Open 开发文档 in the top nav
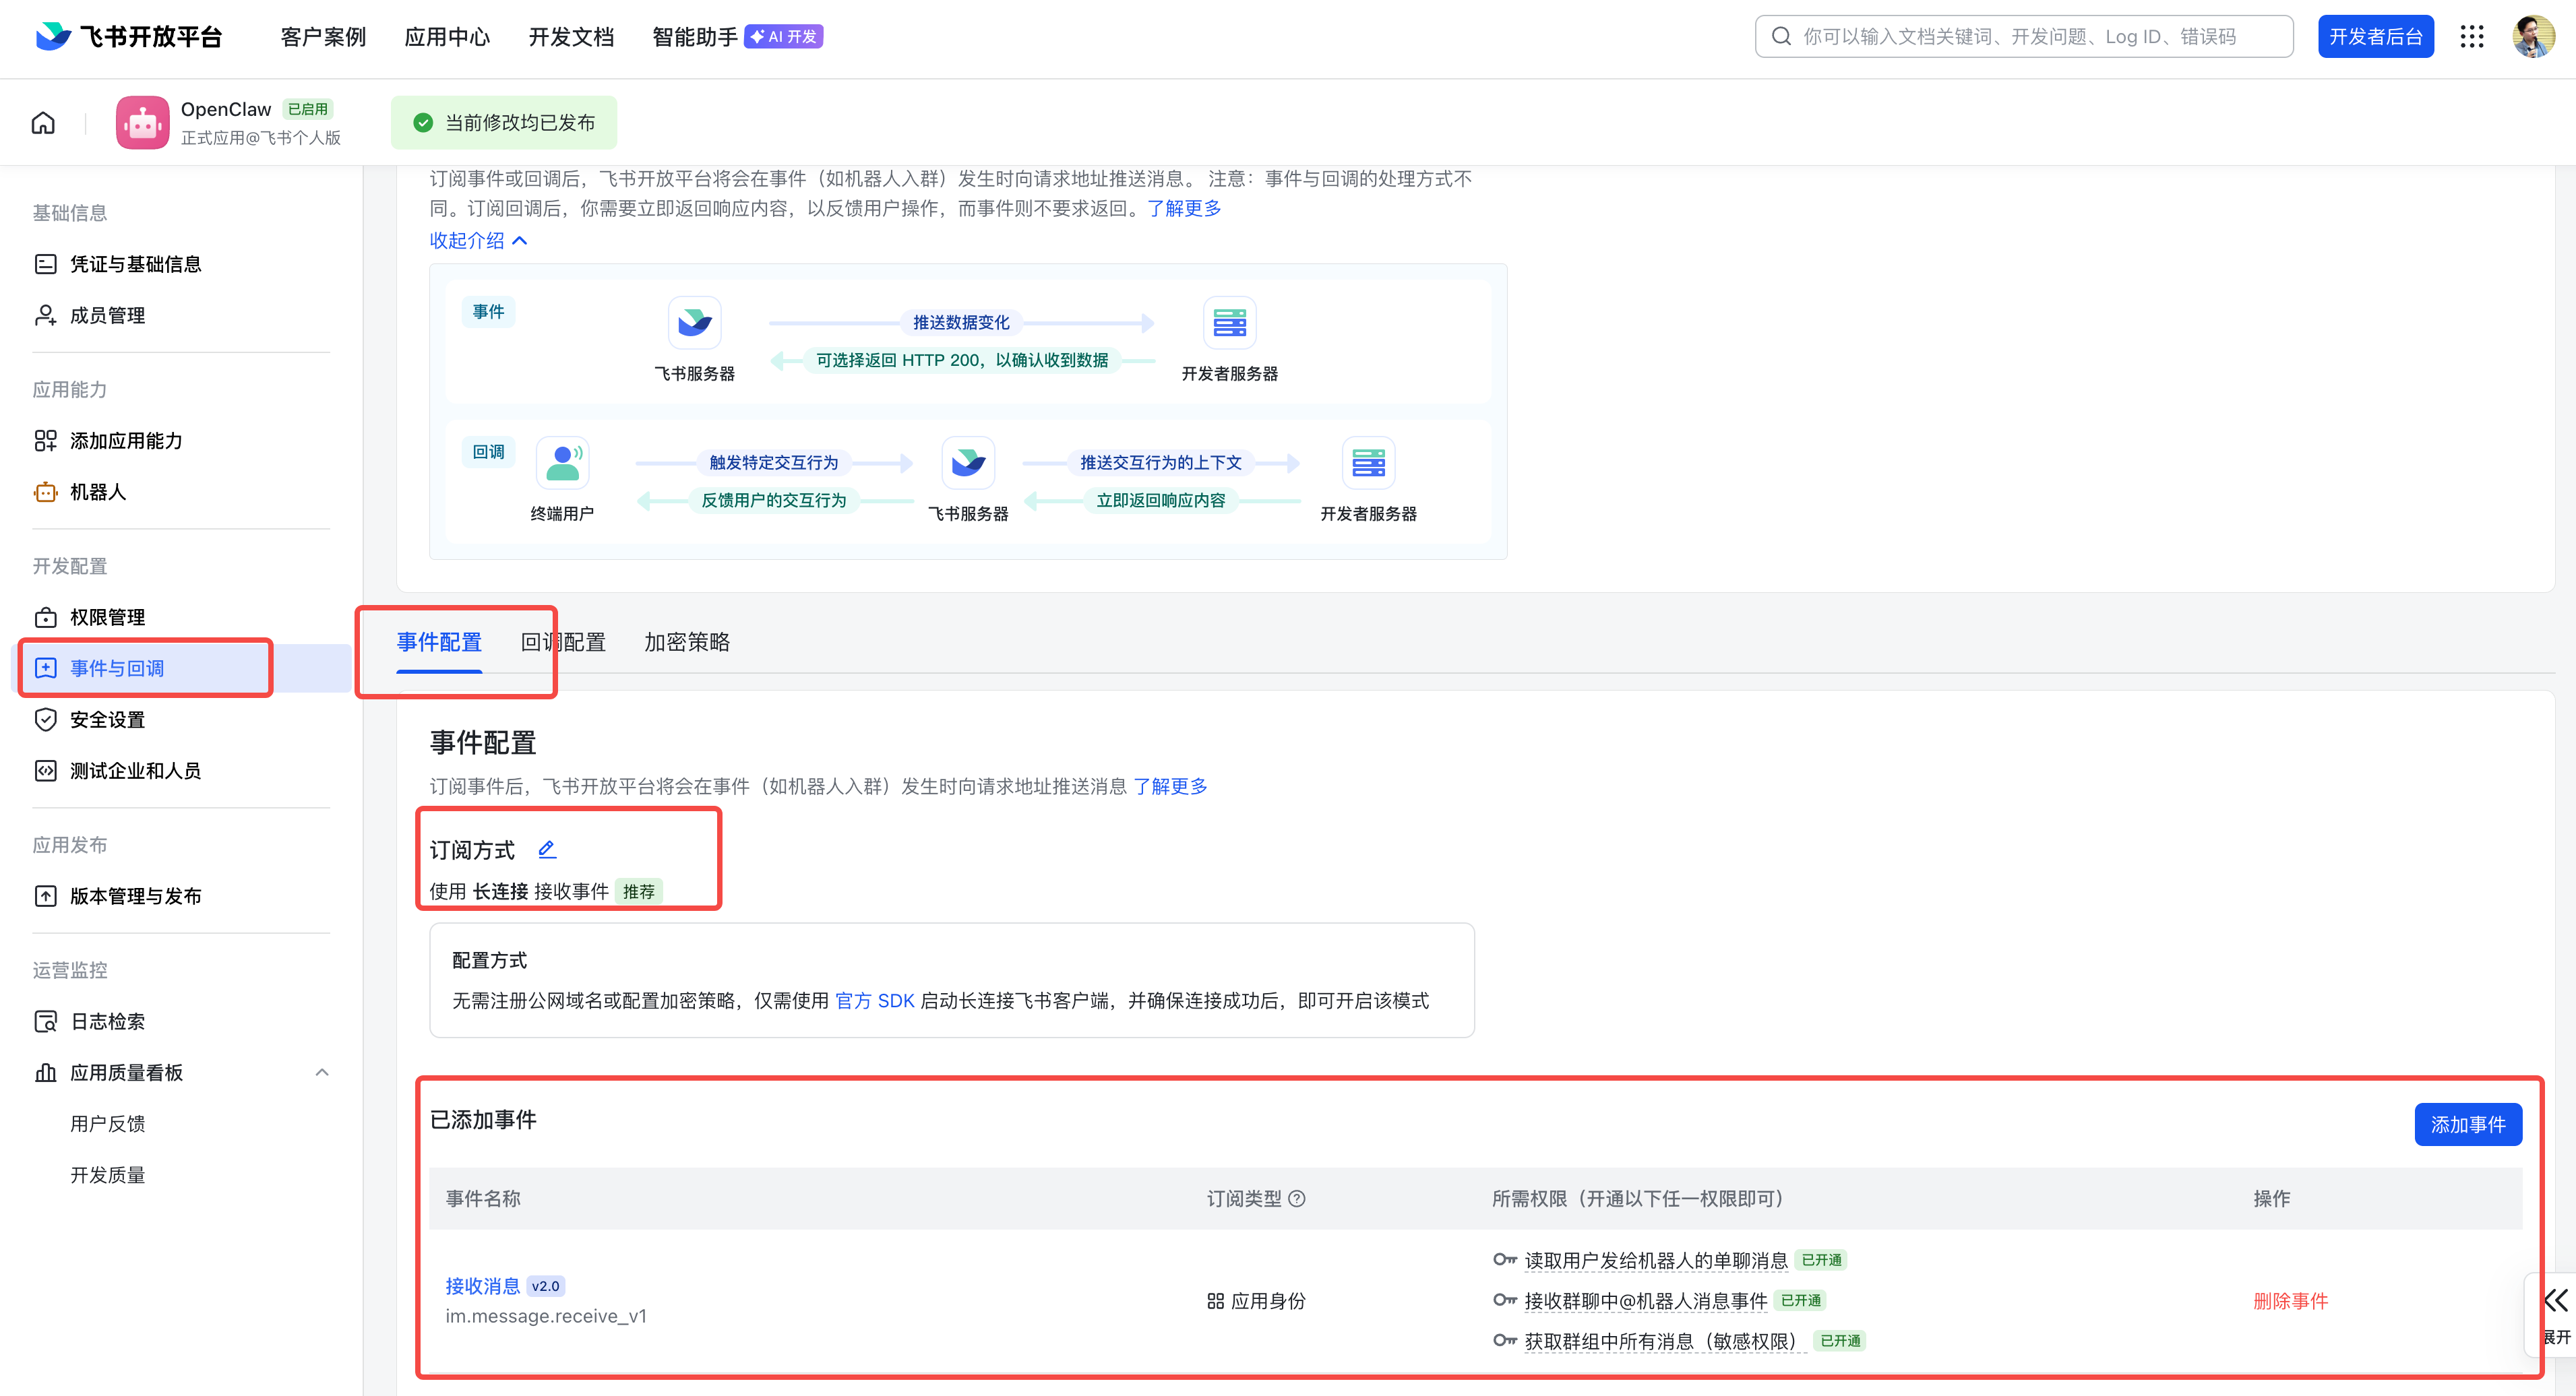 click(571, 37)
